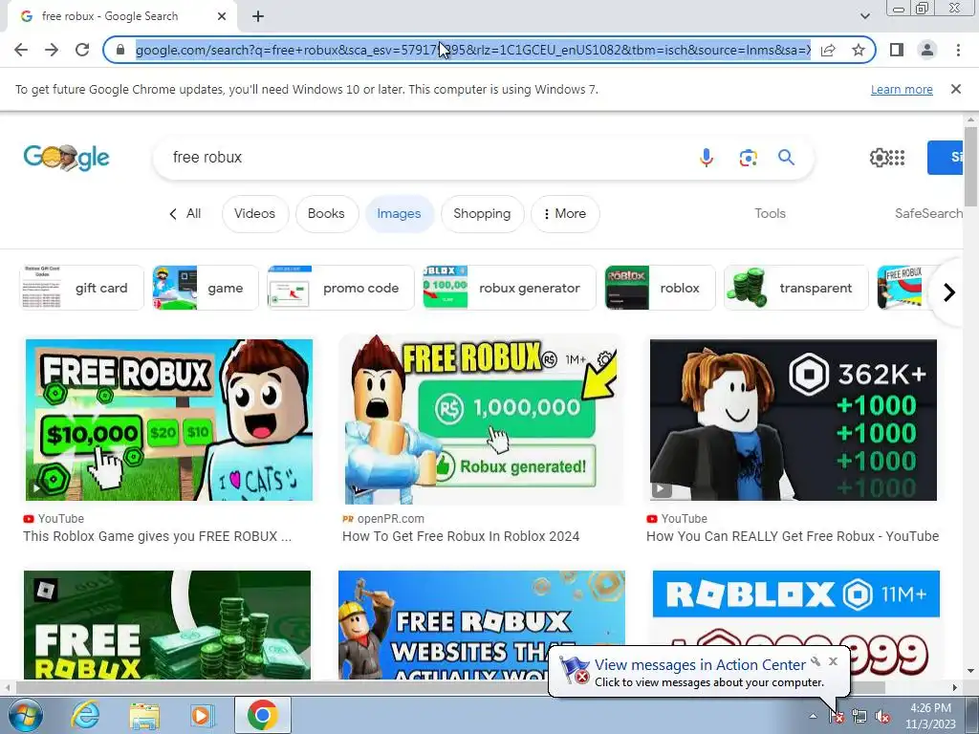Open Action Center balloon wrench options

pos(816,661)
